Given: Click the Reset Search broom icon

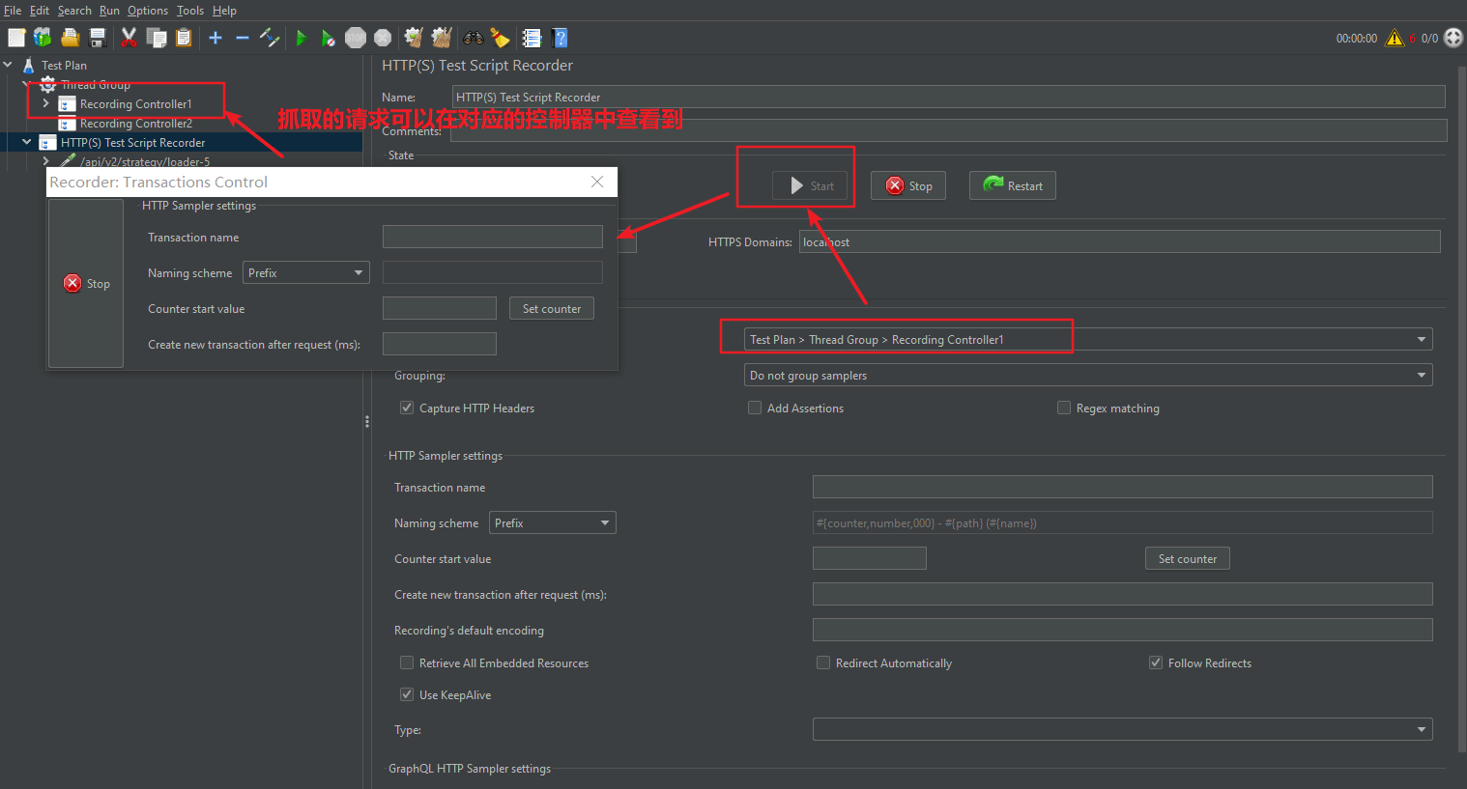Looking at the screenshot, I should 501,38.
